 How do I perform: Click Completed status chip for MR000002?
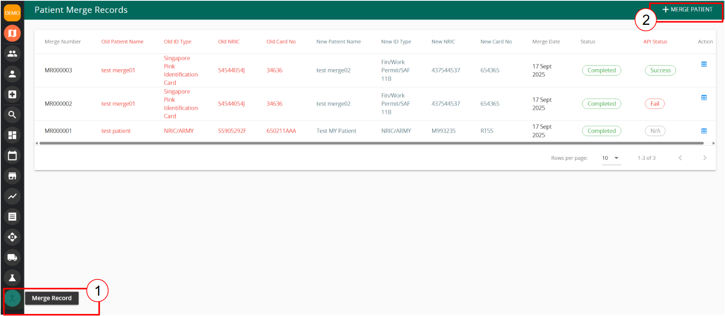click(602, 104)
